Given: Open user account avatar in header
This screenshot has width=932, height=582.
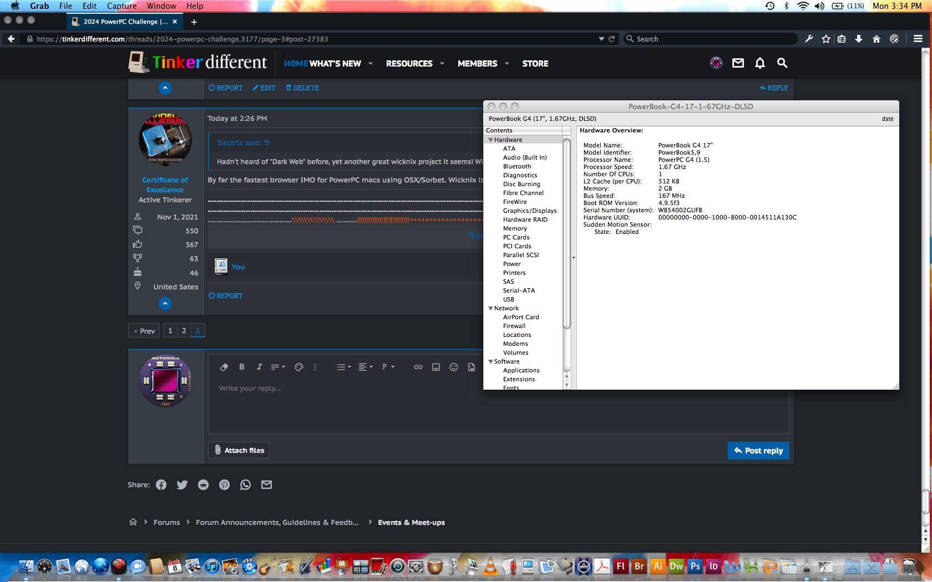Looking at the screenshot, I should [716, 63].
